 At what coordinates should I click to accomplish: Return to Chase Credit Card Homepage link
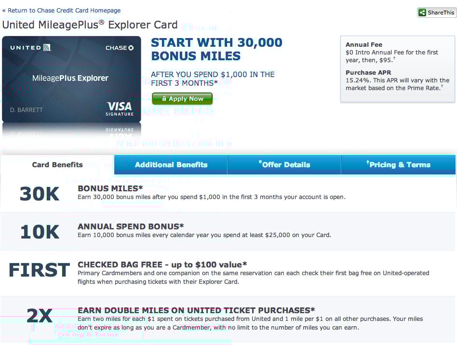(61, 11)
